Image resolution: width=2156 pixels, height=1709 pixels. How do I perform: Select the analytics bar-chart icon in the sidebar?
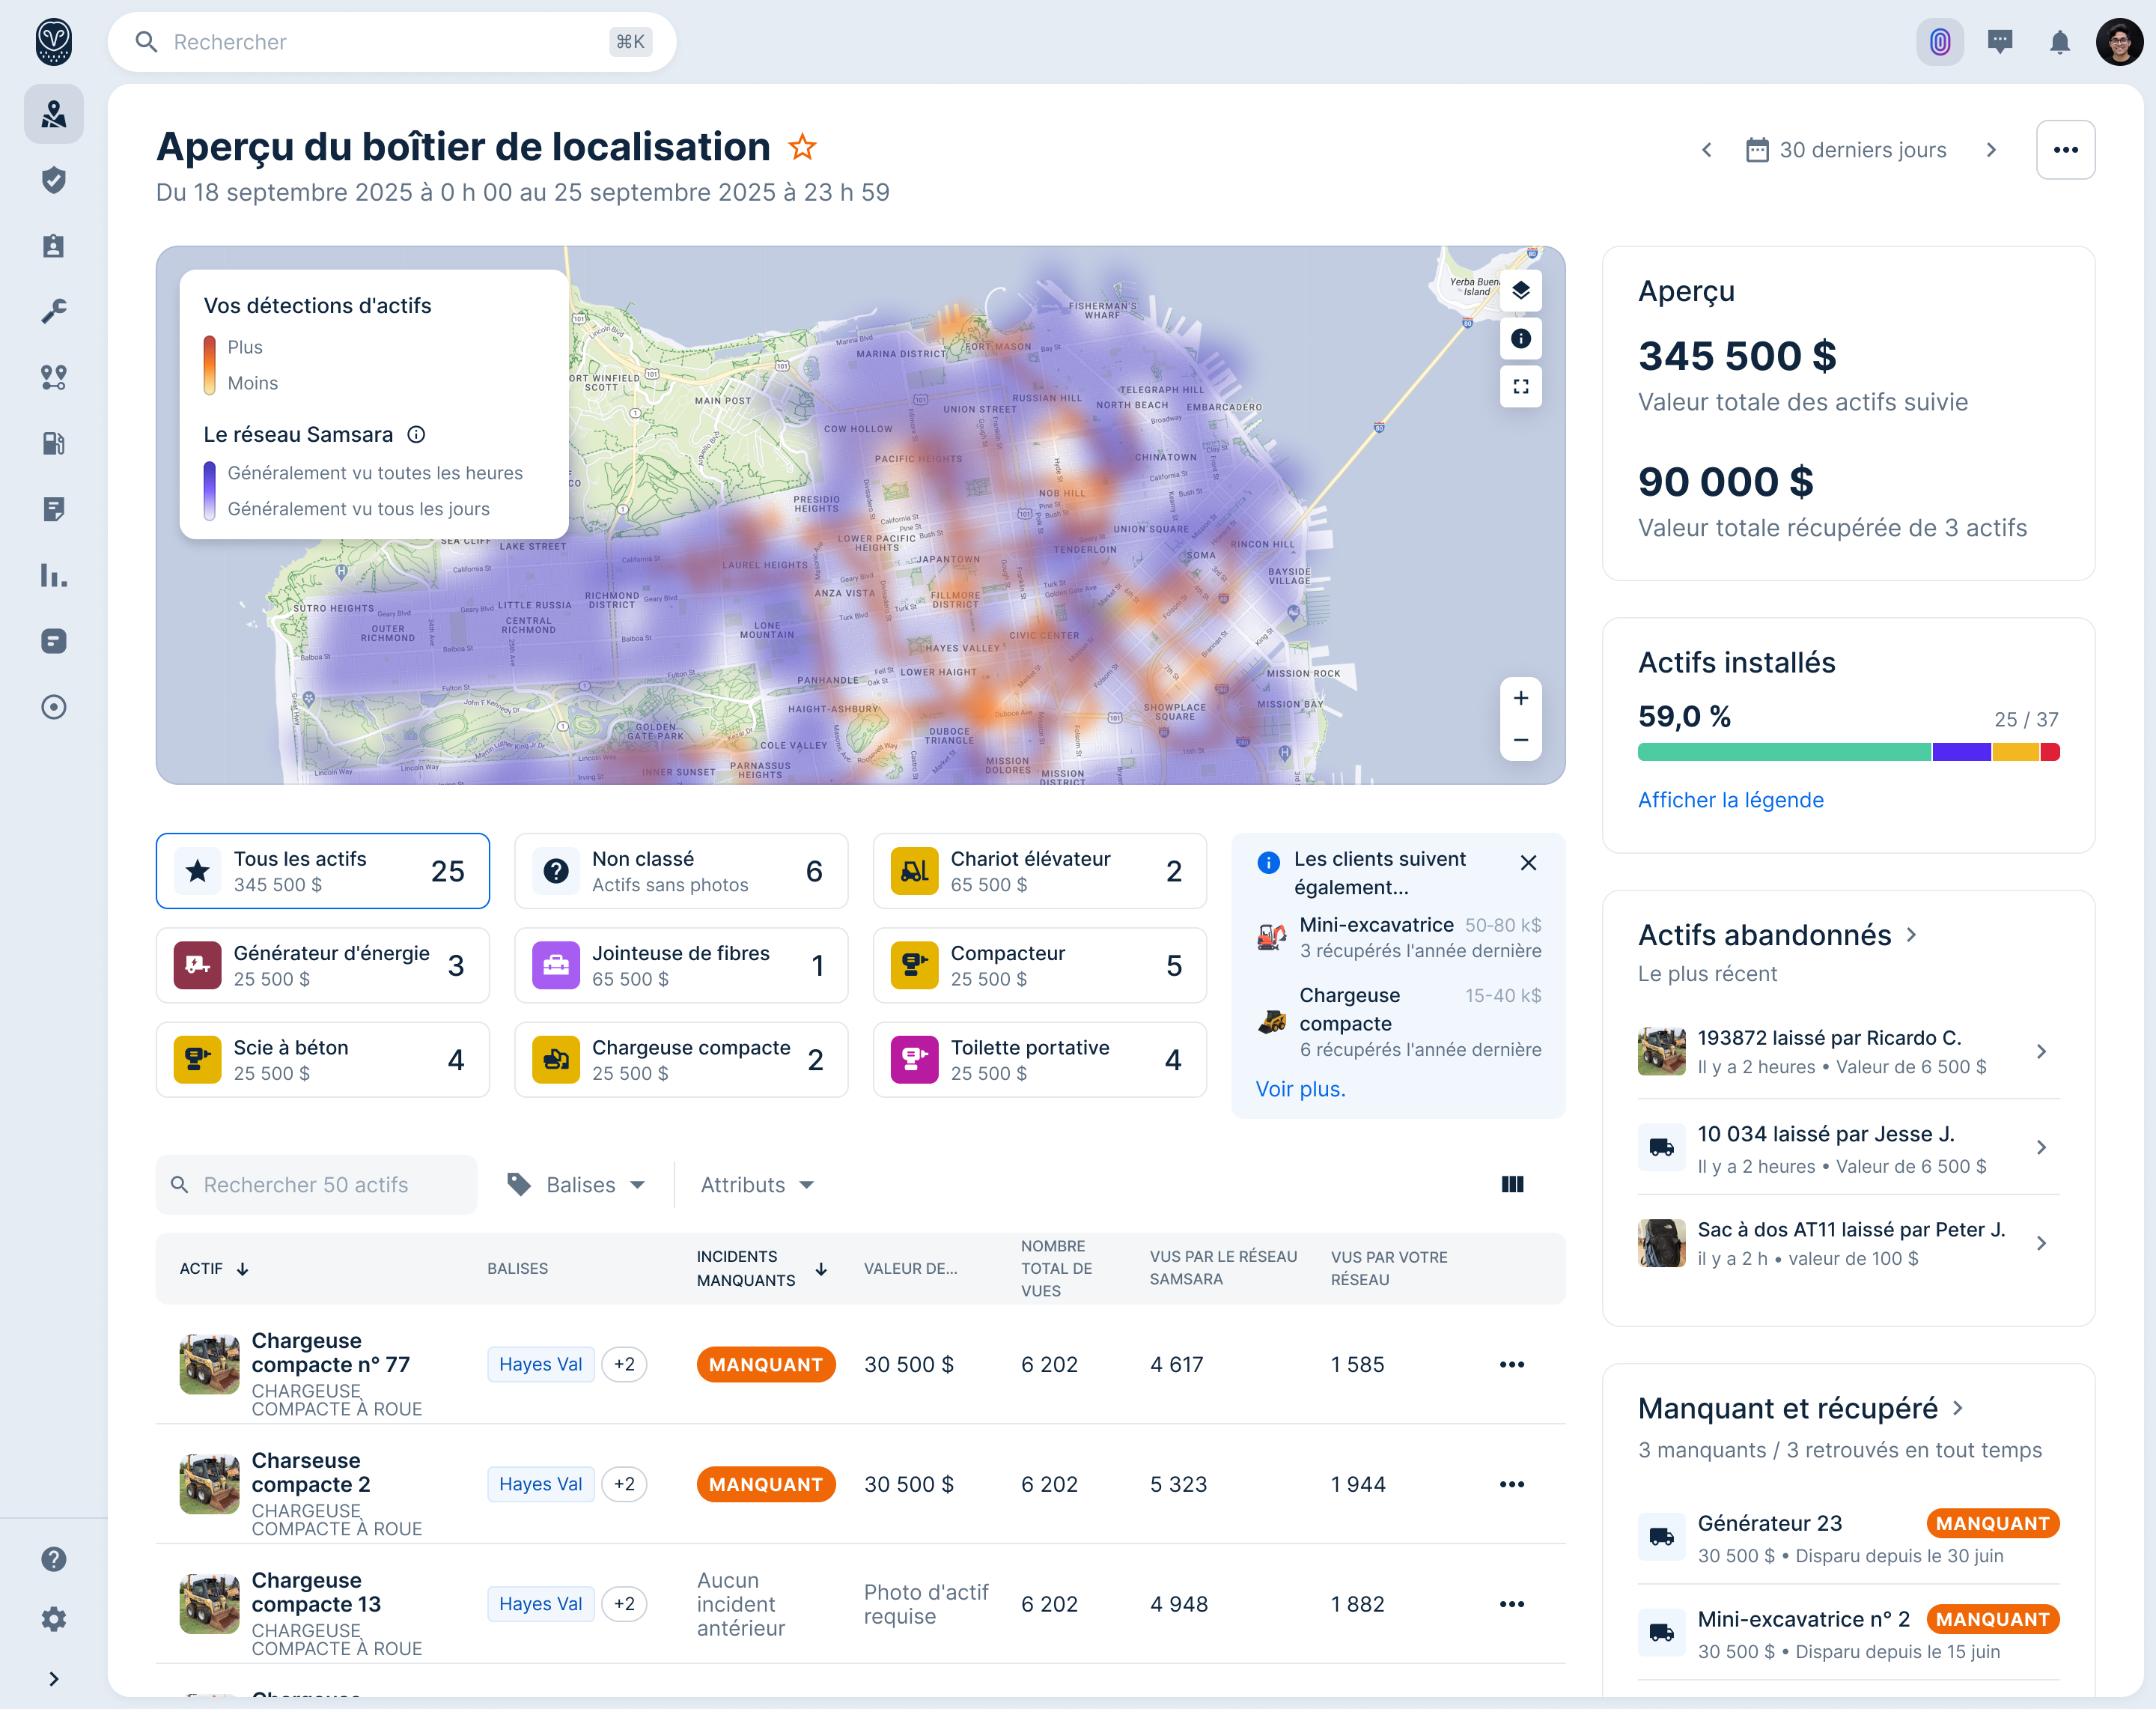click(53, 577)
